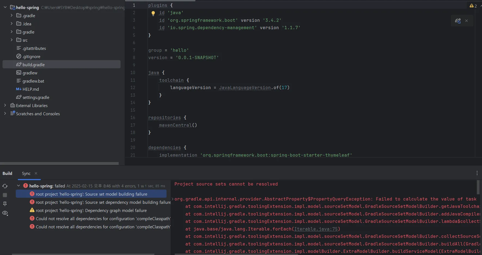Expand External Libraries node
This screenshot has height=255, width=482.
point(5,105)
